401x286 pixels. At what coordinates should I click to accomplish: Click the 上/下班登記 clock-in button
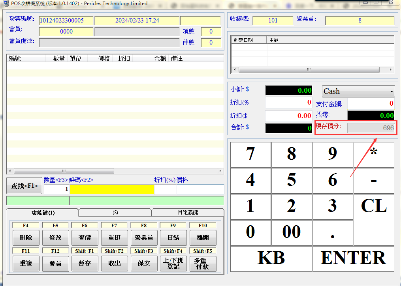coord(173,263)
